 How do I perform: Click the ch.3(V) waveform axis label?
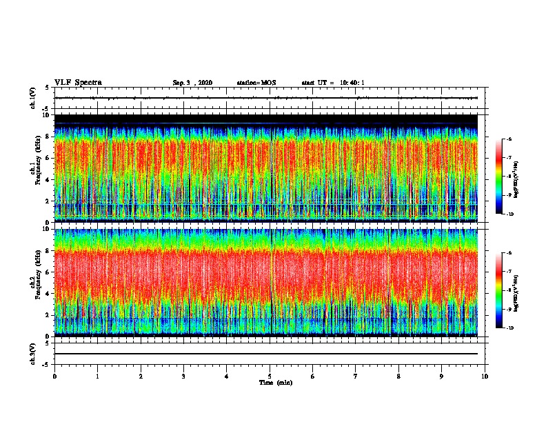coord(33,354)
